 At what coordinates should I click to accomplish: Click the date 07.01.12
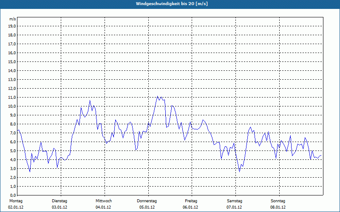[234, 207]
